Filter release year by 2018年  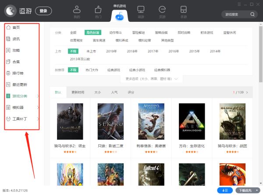[132, 51]
